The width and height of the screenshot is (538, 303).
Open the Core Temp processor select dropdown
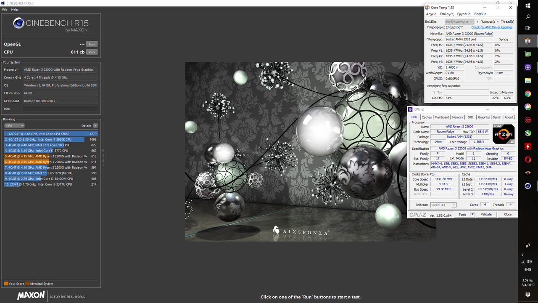[x=459, y=21]
